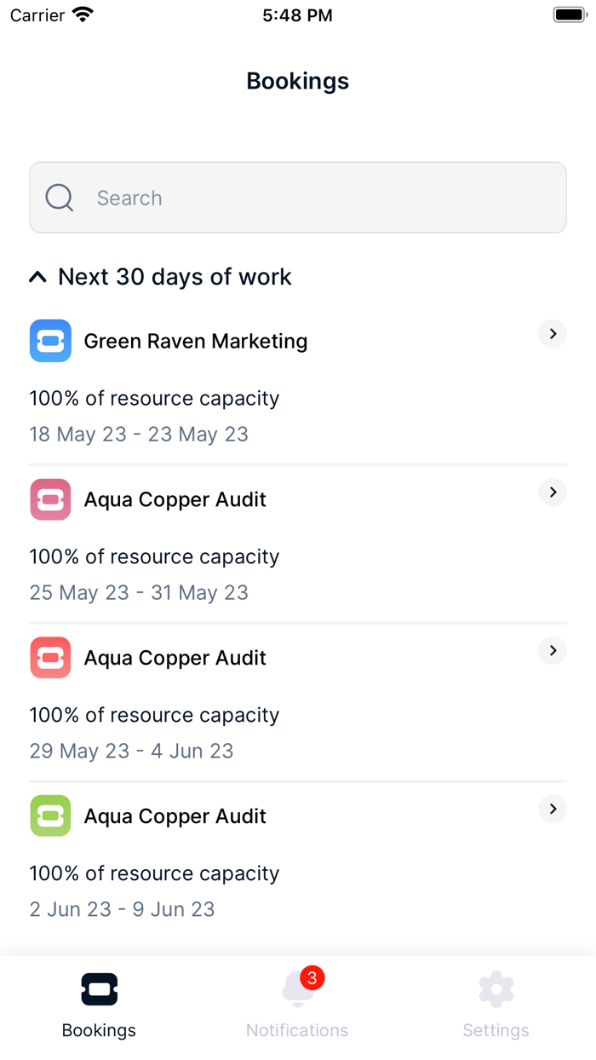This screenshot has width=596, height=1060.
Task: Select the green Aqua Copper Audit booking icon
Action: coord(50,815)
